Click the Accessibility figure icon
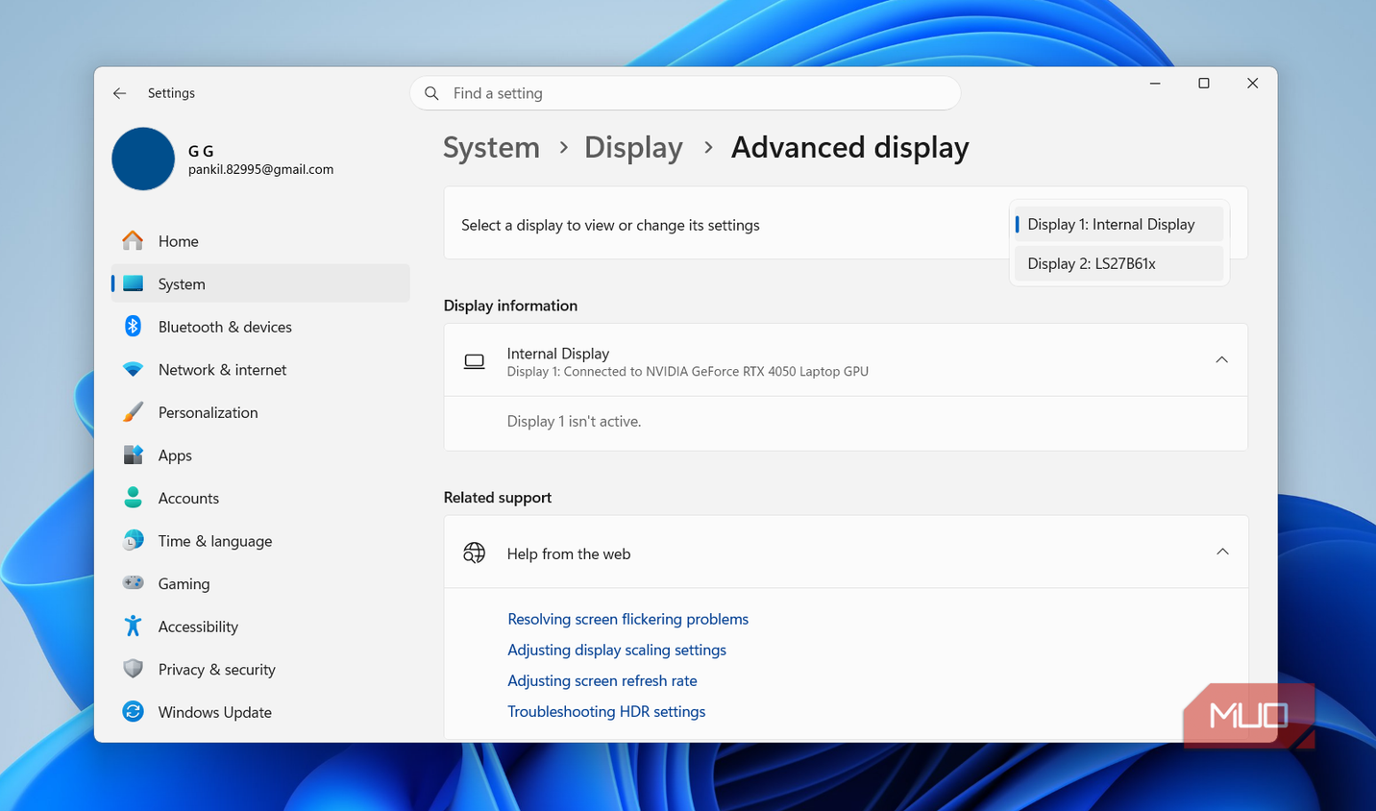The width and height of the screenshot is (1376, 811). [133, 626]
